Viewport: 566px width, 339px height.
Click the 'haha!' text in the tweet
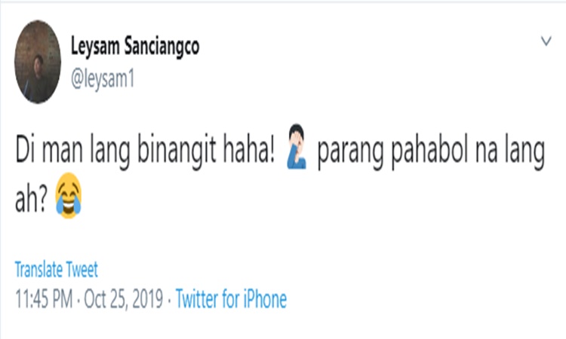[x=249, y=149]
